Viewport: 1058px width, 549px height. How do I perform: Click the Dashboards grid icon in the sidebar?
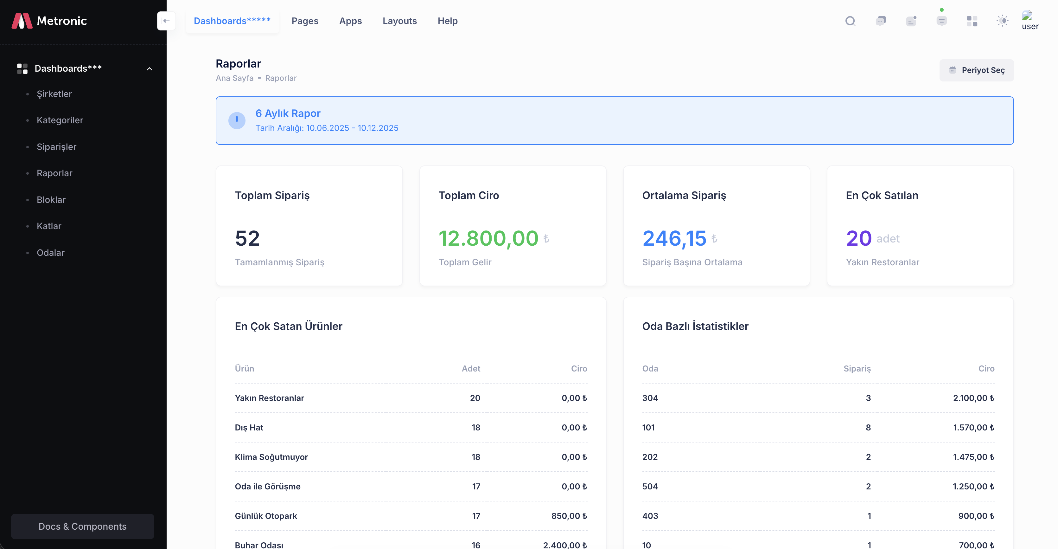(x=22, y=68)
